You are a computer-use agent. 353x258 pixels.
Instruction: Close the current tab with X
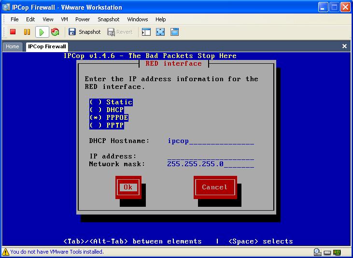[344, 46]
